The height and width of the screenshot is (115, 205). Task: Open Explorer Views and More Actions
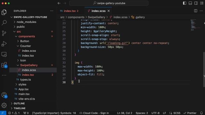(x=52, y=11)
